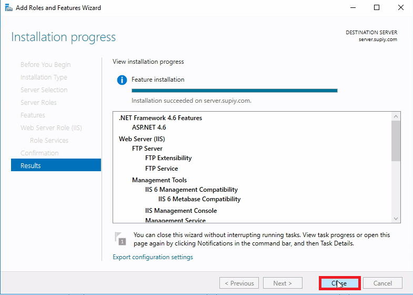
Task: Click 'IIS Management Console' entry
Action: point(181,211)
